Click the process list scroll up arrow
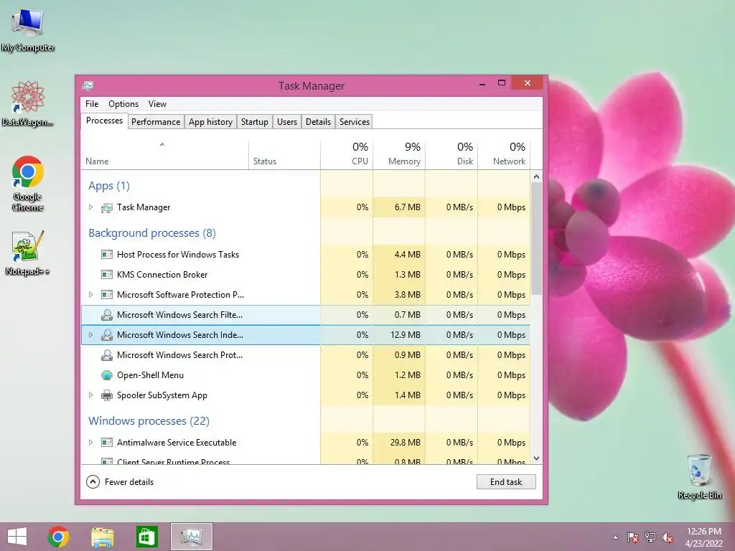The image size is (735, 551). (537, 176)
